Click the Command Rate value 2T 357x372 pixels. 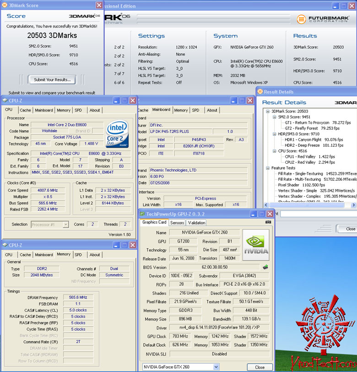coord(78,342)
